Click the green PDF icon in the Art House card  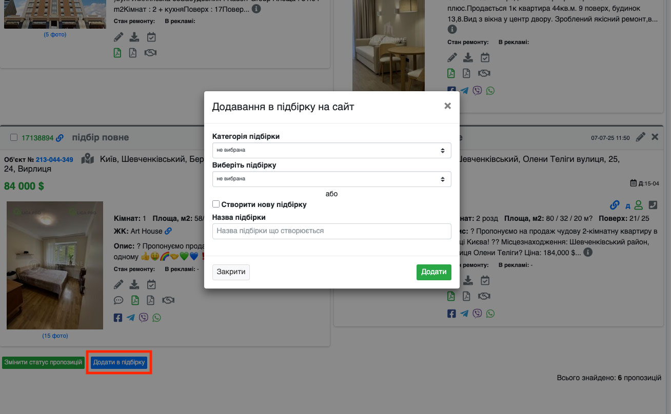(x=135, y=300)
